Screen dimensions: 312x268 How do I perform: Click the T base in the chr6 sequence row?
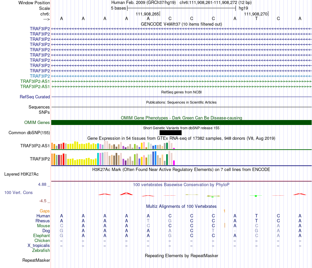pos(256,18)
